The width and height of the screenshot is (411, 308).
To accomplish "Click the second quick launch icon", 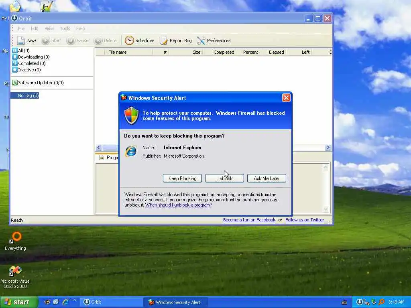I will point(56,302).
